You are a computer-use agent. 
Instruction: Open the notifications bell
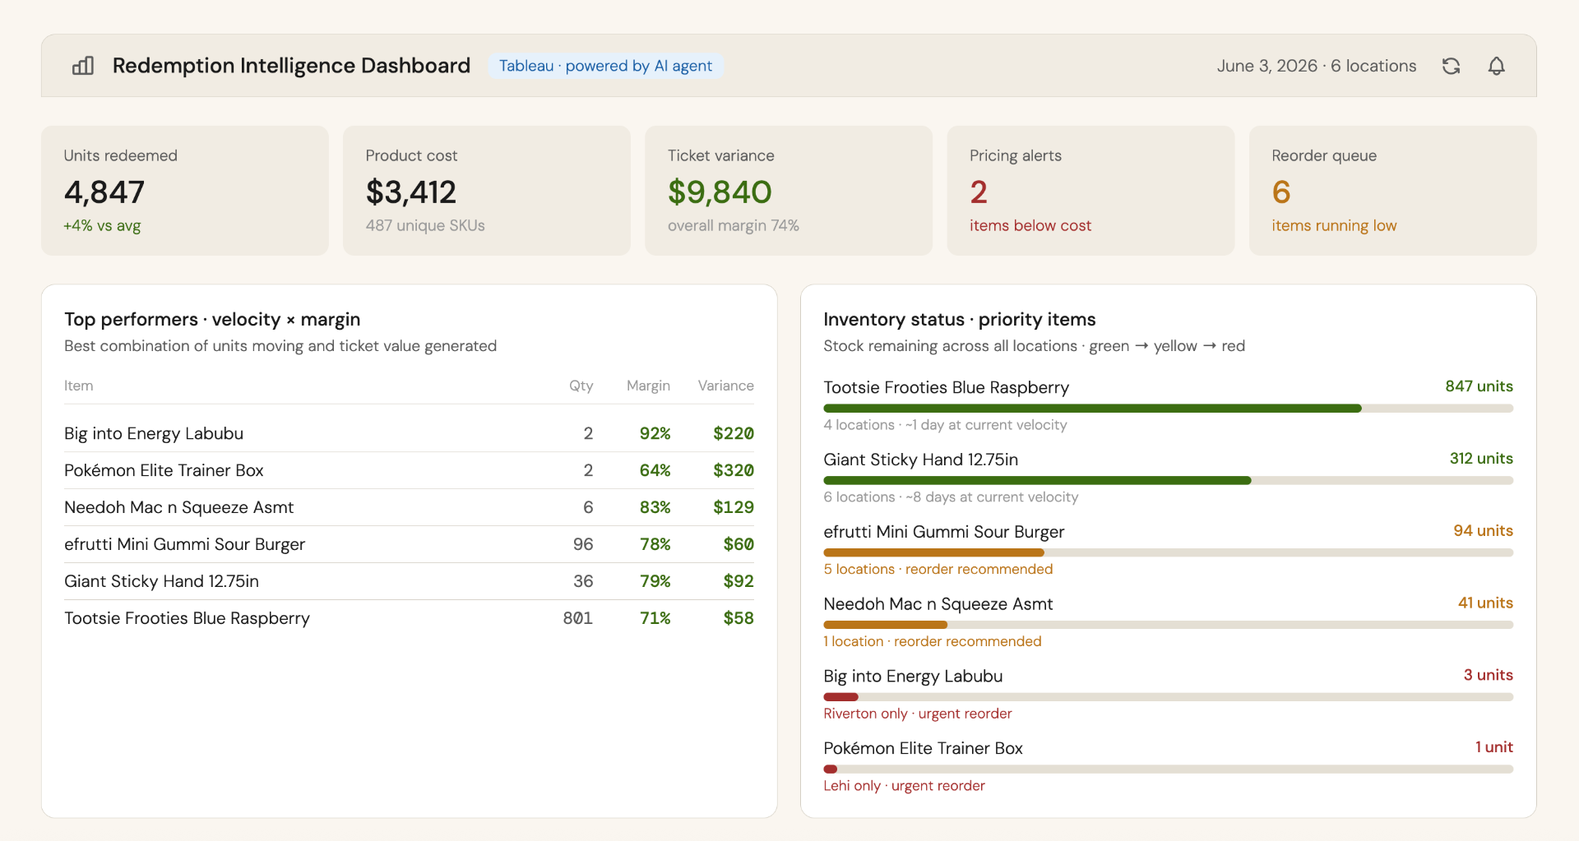pyautogui.click(x=1497, y=66)
